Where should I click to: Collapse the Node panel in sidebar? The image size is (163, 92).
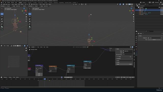116,49
